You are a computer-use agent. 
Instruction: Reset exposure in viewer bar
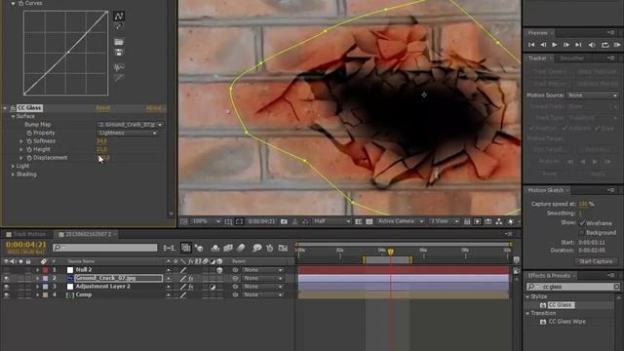point(510,221)
